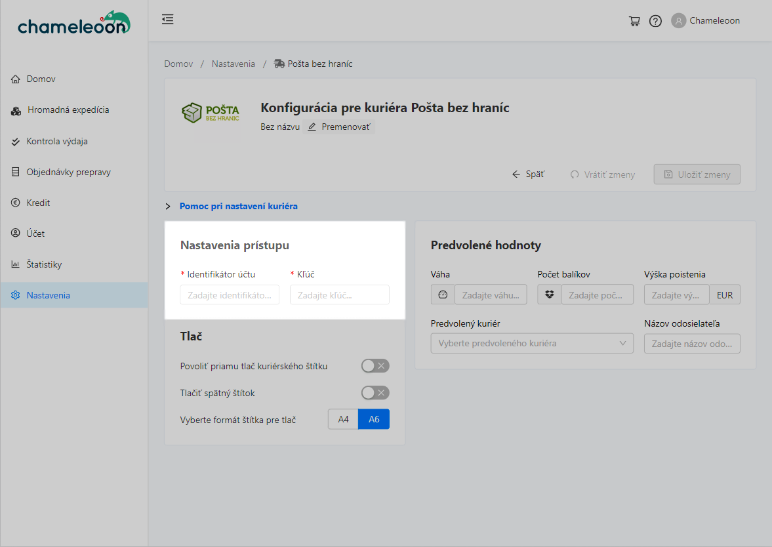Collapse the sidebar menu icon

tap(168, 20)
